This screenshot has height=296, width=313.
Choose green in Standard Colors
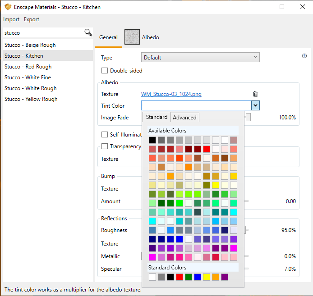[188, 277]
